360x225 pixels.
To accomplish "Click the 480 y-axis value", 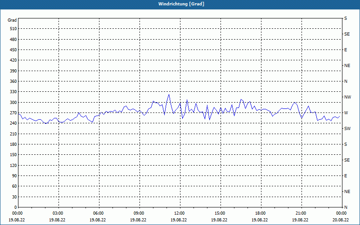I will [13, 40].
